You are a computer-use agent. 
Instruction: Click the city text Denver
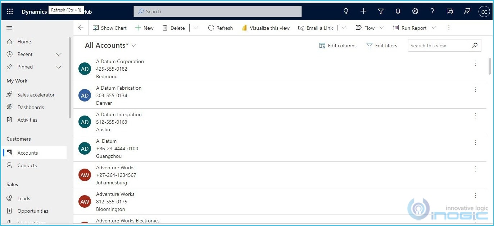click(x=104, y=103)
